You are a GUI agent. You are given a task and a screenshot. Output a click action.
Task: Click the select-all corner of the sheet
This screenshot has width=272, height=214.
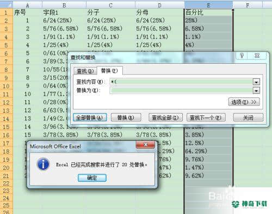[7, 5]
